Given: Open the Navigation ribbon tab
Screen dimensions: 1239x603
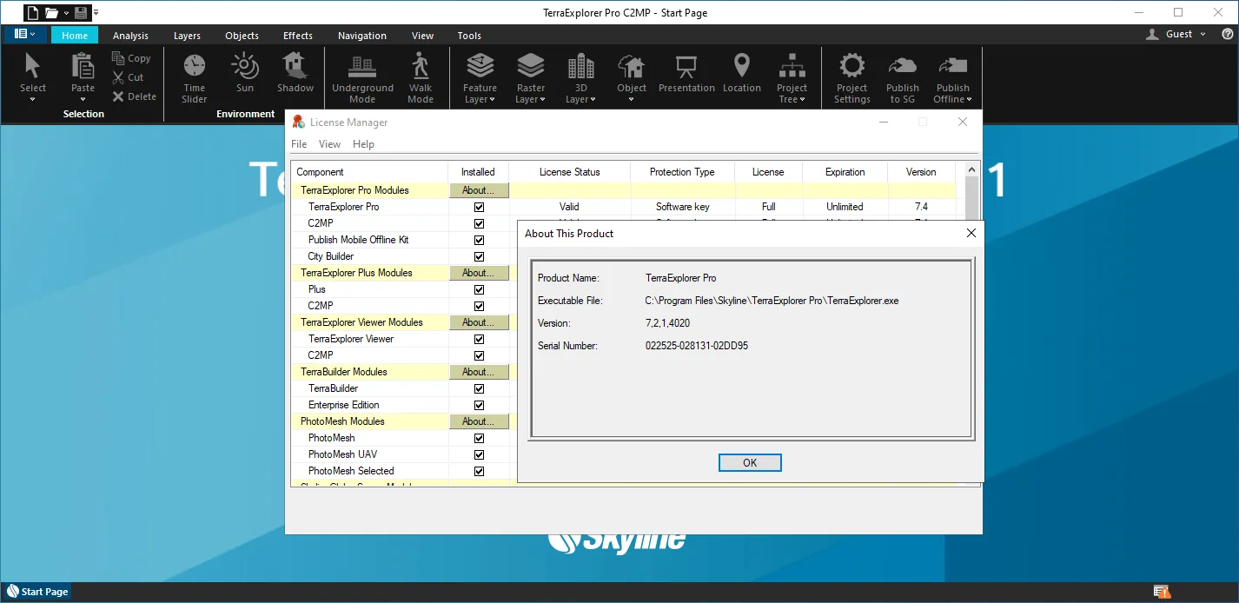Looking at the screenshot, I should click(362, 36).
